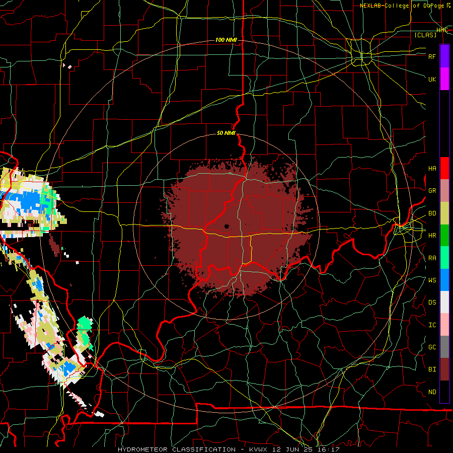Click the HYDROMETEOR CLASSIFICATION title text

(177, 449)
